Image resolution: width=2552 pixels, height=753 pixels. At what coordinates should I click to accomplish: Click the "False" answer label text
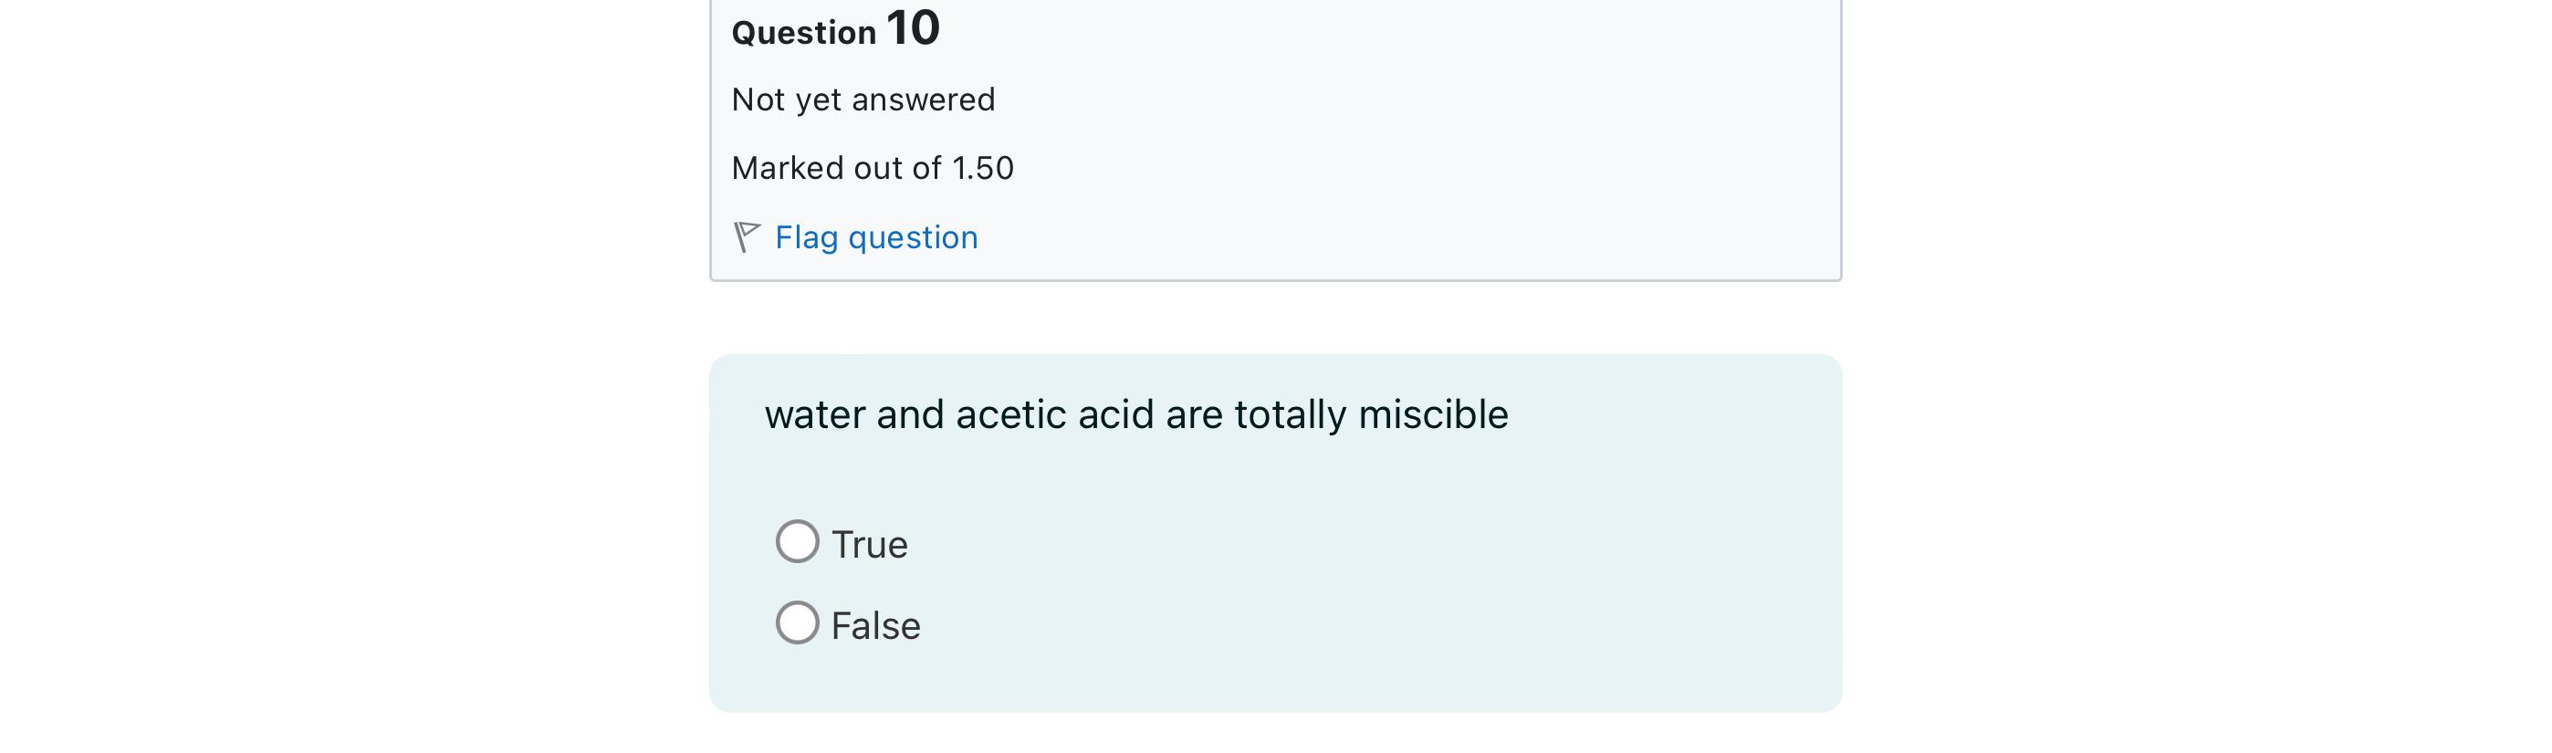click(x=875, y=626)
